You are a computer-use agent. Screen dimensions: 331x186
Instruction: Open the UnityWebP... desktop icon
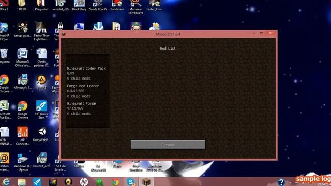41,134
